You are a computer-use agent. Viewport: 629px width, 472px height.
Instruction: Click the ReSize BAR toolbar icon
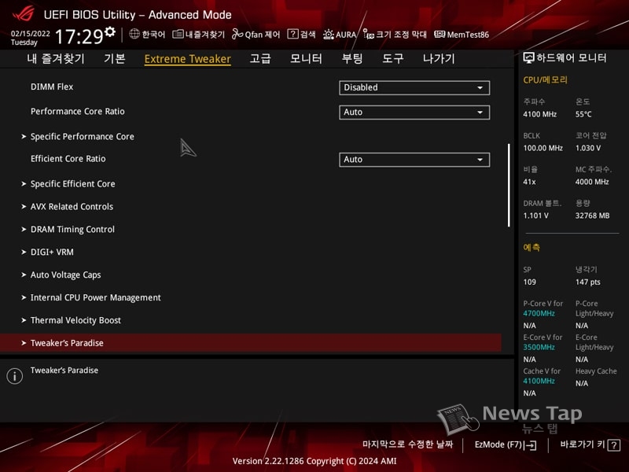[x=369, y=35]
